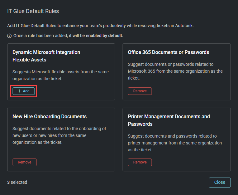Click the Microsoft flexible assets description text

pyautogui.click(x=60, y=75)
